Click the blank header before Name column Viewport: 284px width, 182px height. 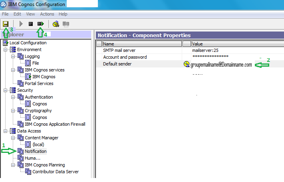(99, 44)
